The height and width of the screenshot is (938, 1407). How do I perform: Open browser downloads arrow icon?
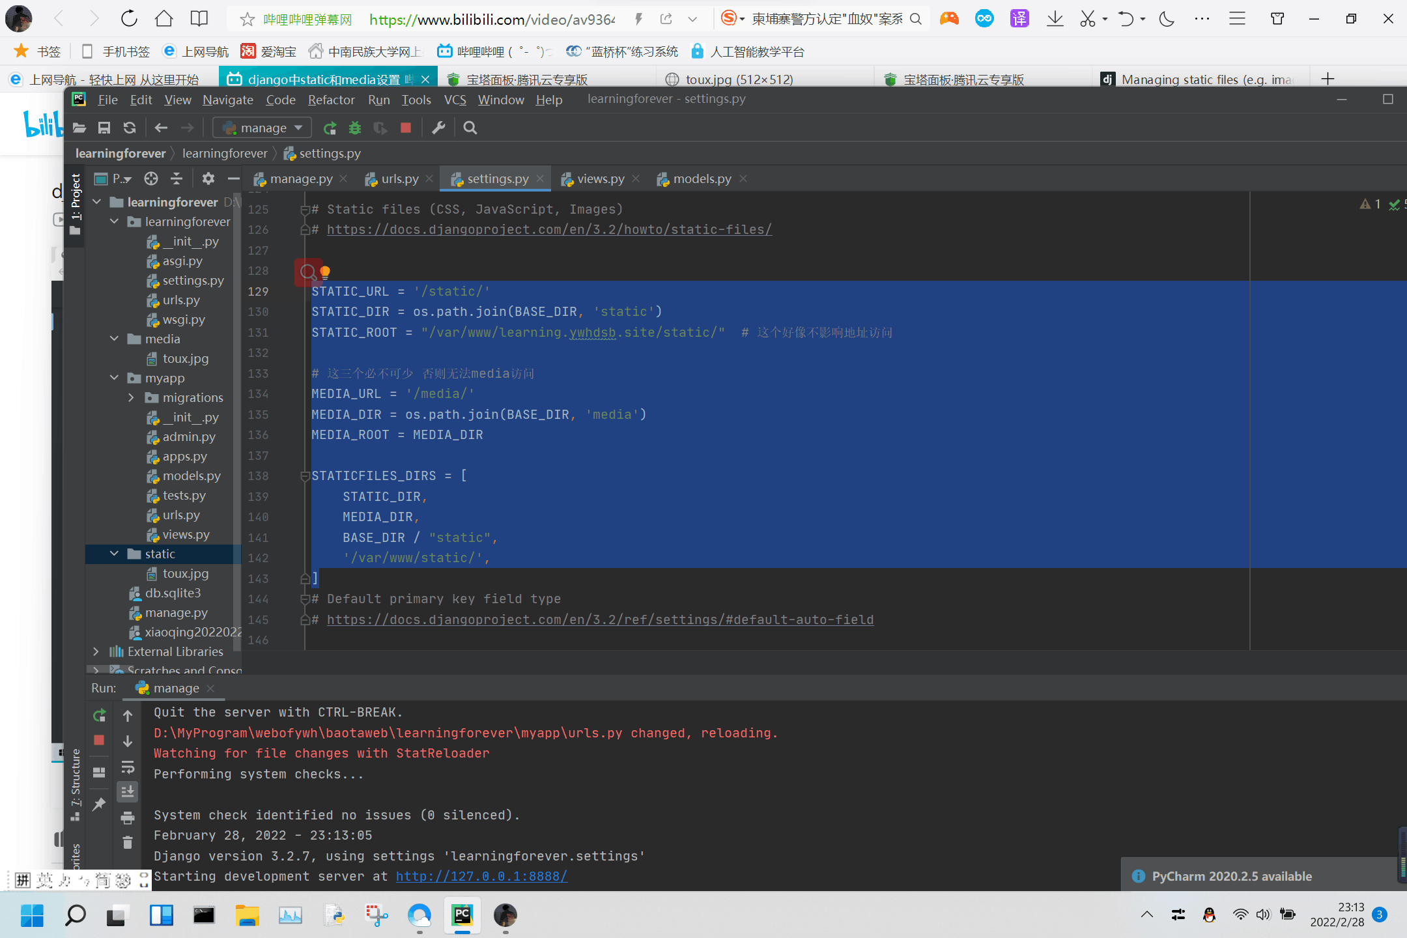point(1055,19)
